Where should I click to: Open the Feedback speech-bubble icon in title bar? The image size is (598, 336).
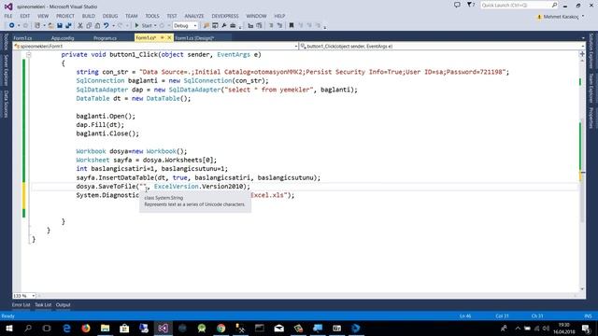[457, 5]
